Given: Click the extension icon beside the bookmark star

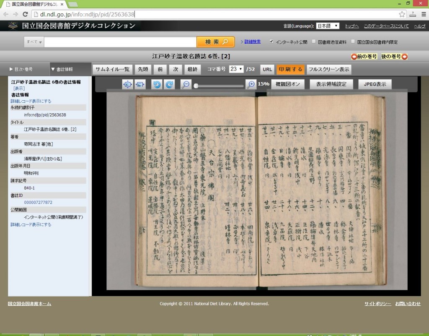Looking at the screenshot, I should [x=413, y=14].
